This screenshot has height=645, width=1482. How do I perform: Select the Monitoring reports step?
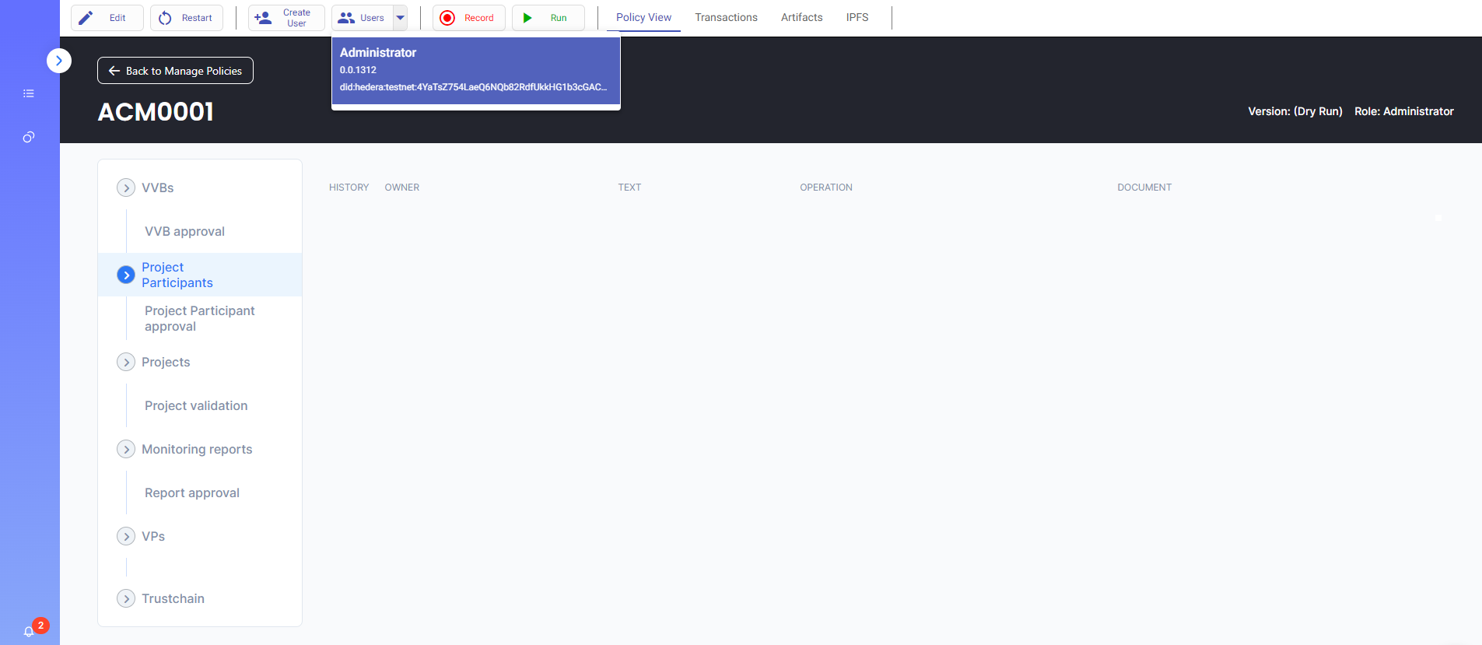(x=197, y=449)
